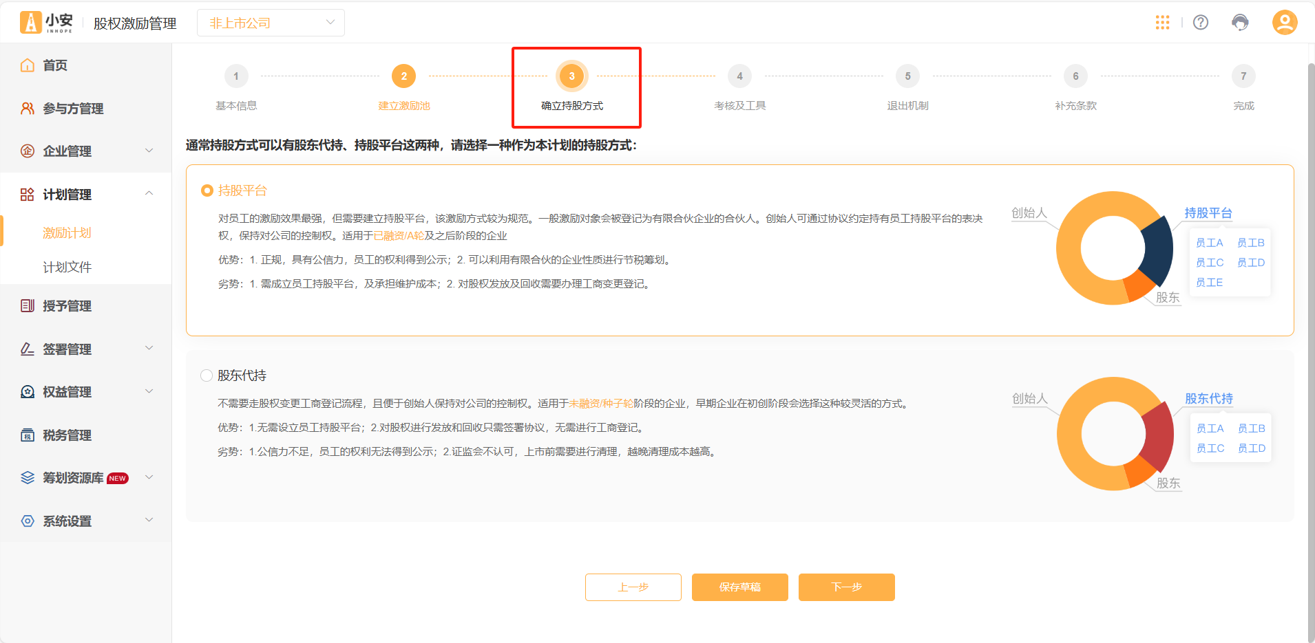Click the 持股平台 chart title label
This screenshot has width=1315, height=643.
1208,213
